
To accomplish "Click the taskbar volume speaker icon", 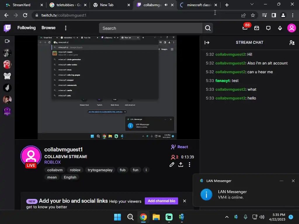I will pos(262,217).
